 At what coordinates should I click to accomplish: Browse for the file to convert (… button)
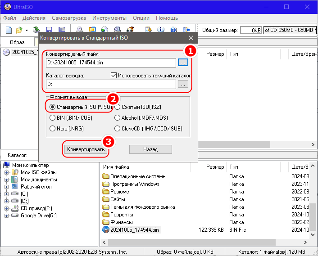pos(183,63)
